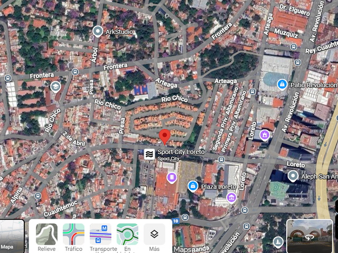This screenshot has width=338, height=253.
Task: Click the Árbol street label
Action: [x=95, y=55]
